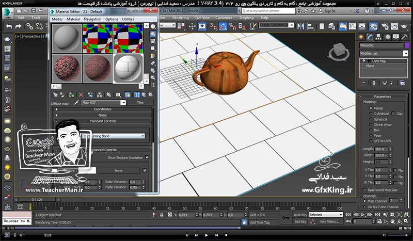Toggle the Angle Snap icon

223,26
